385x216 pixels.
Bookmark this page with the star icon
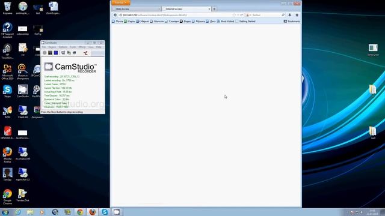pos(234,15)
